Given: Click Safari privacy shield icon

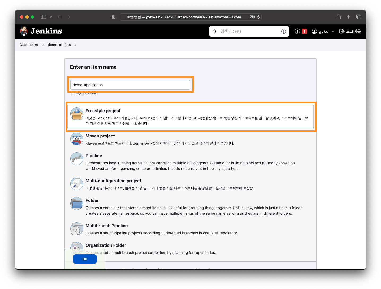Looking at the screenshot, I should pos(114,17).
